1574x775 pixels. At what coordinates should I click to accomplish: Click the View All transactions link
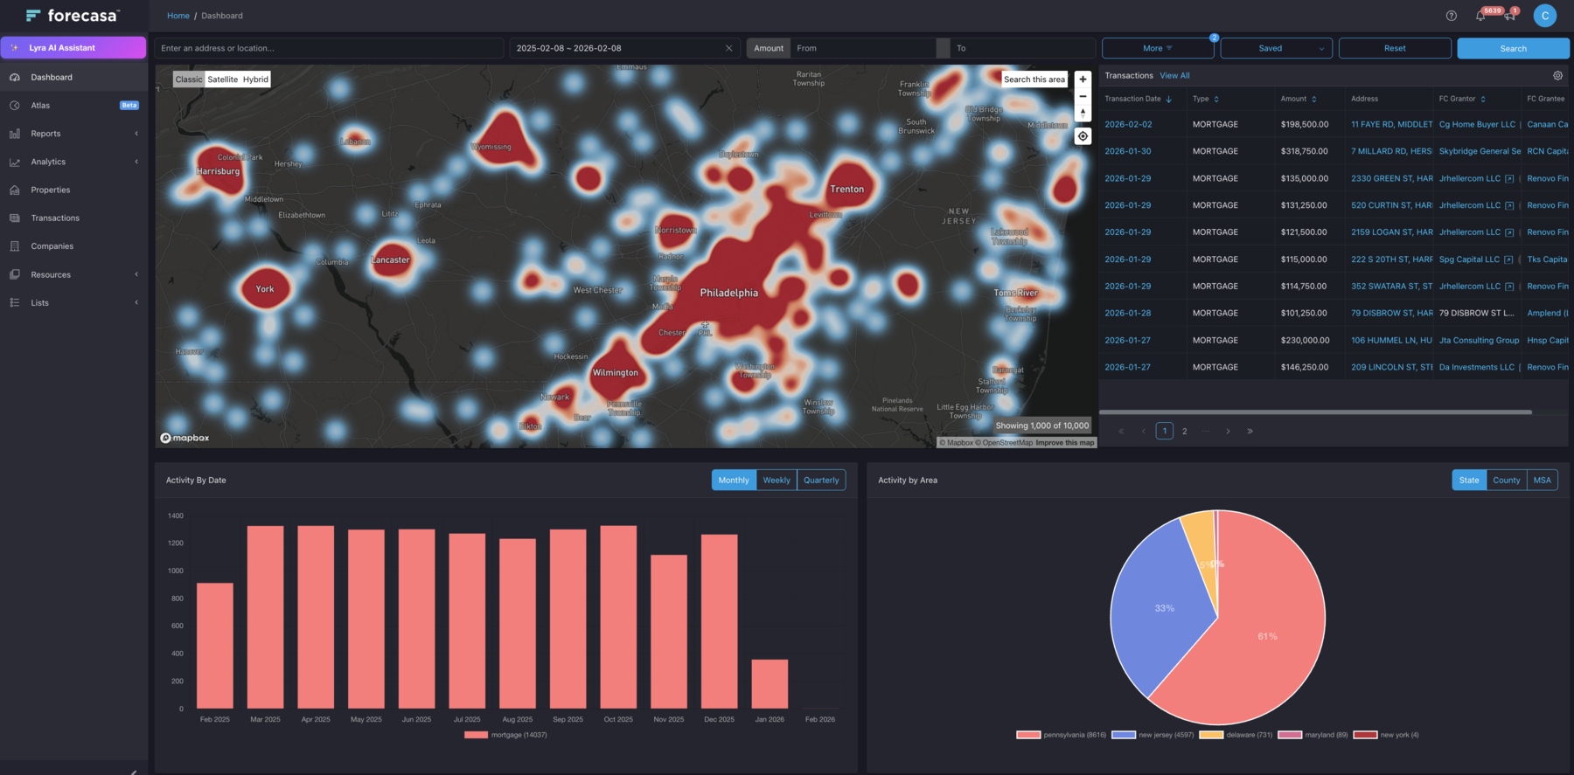[x=1174, y=76]
